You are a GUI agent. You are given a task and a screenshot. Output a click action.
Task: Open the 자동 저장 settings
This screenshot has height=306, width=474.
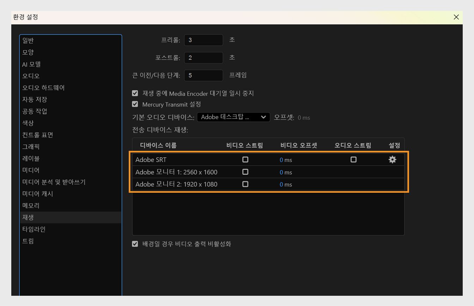[x=34, y=99]
